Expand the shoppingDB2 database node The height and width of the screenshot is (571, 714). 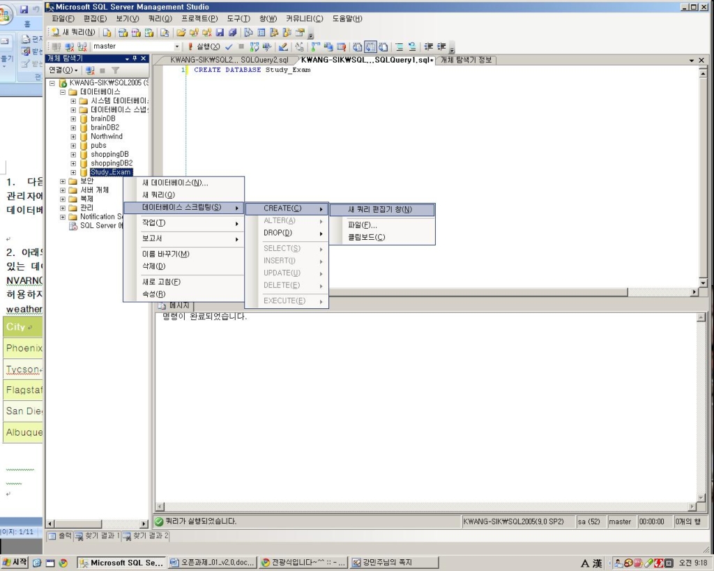click(x=73, y=163)
